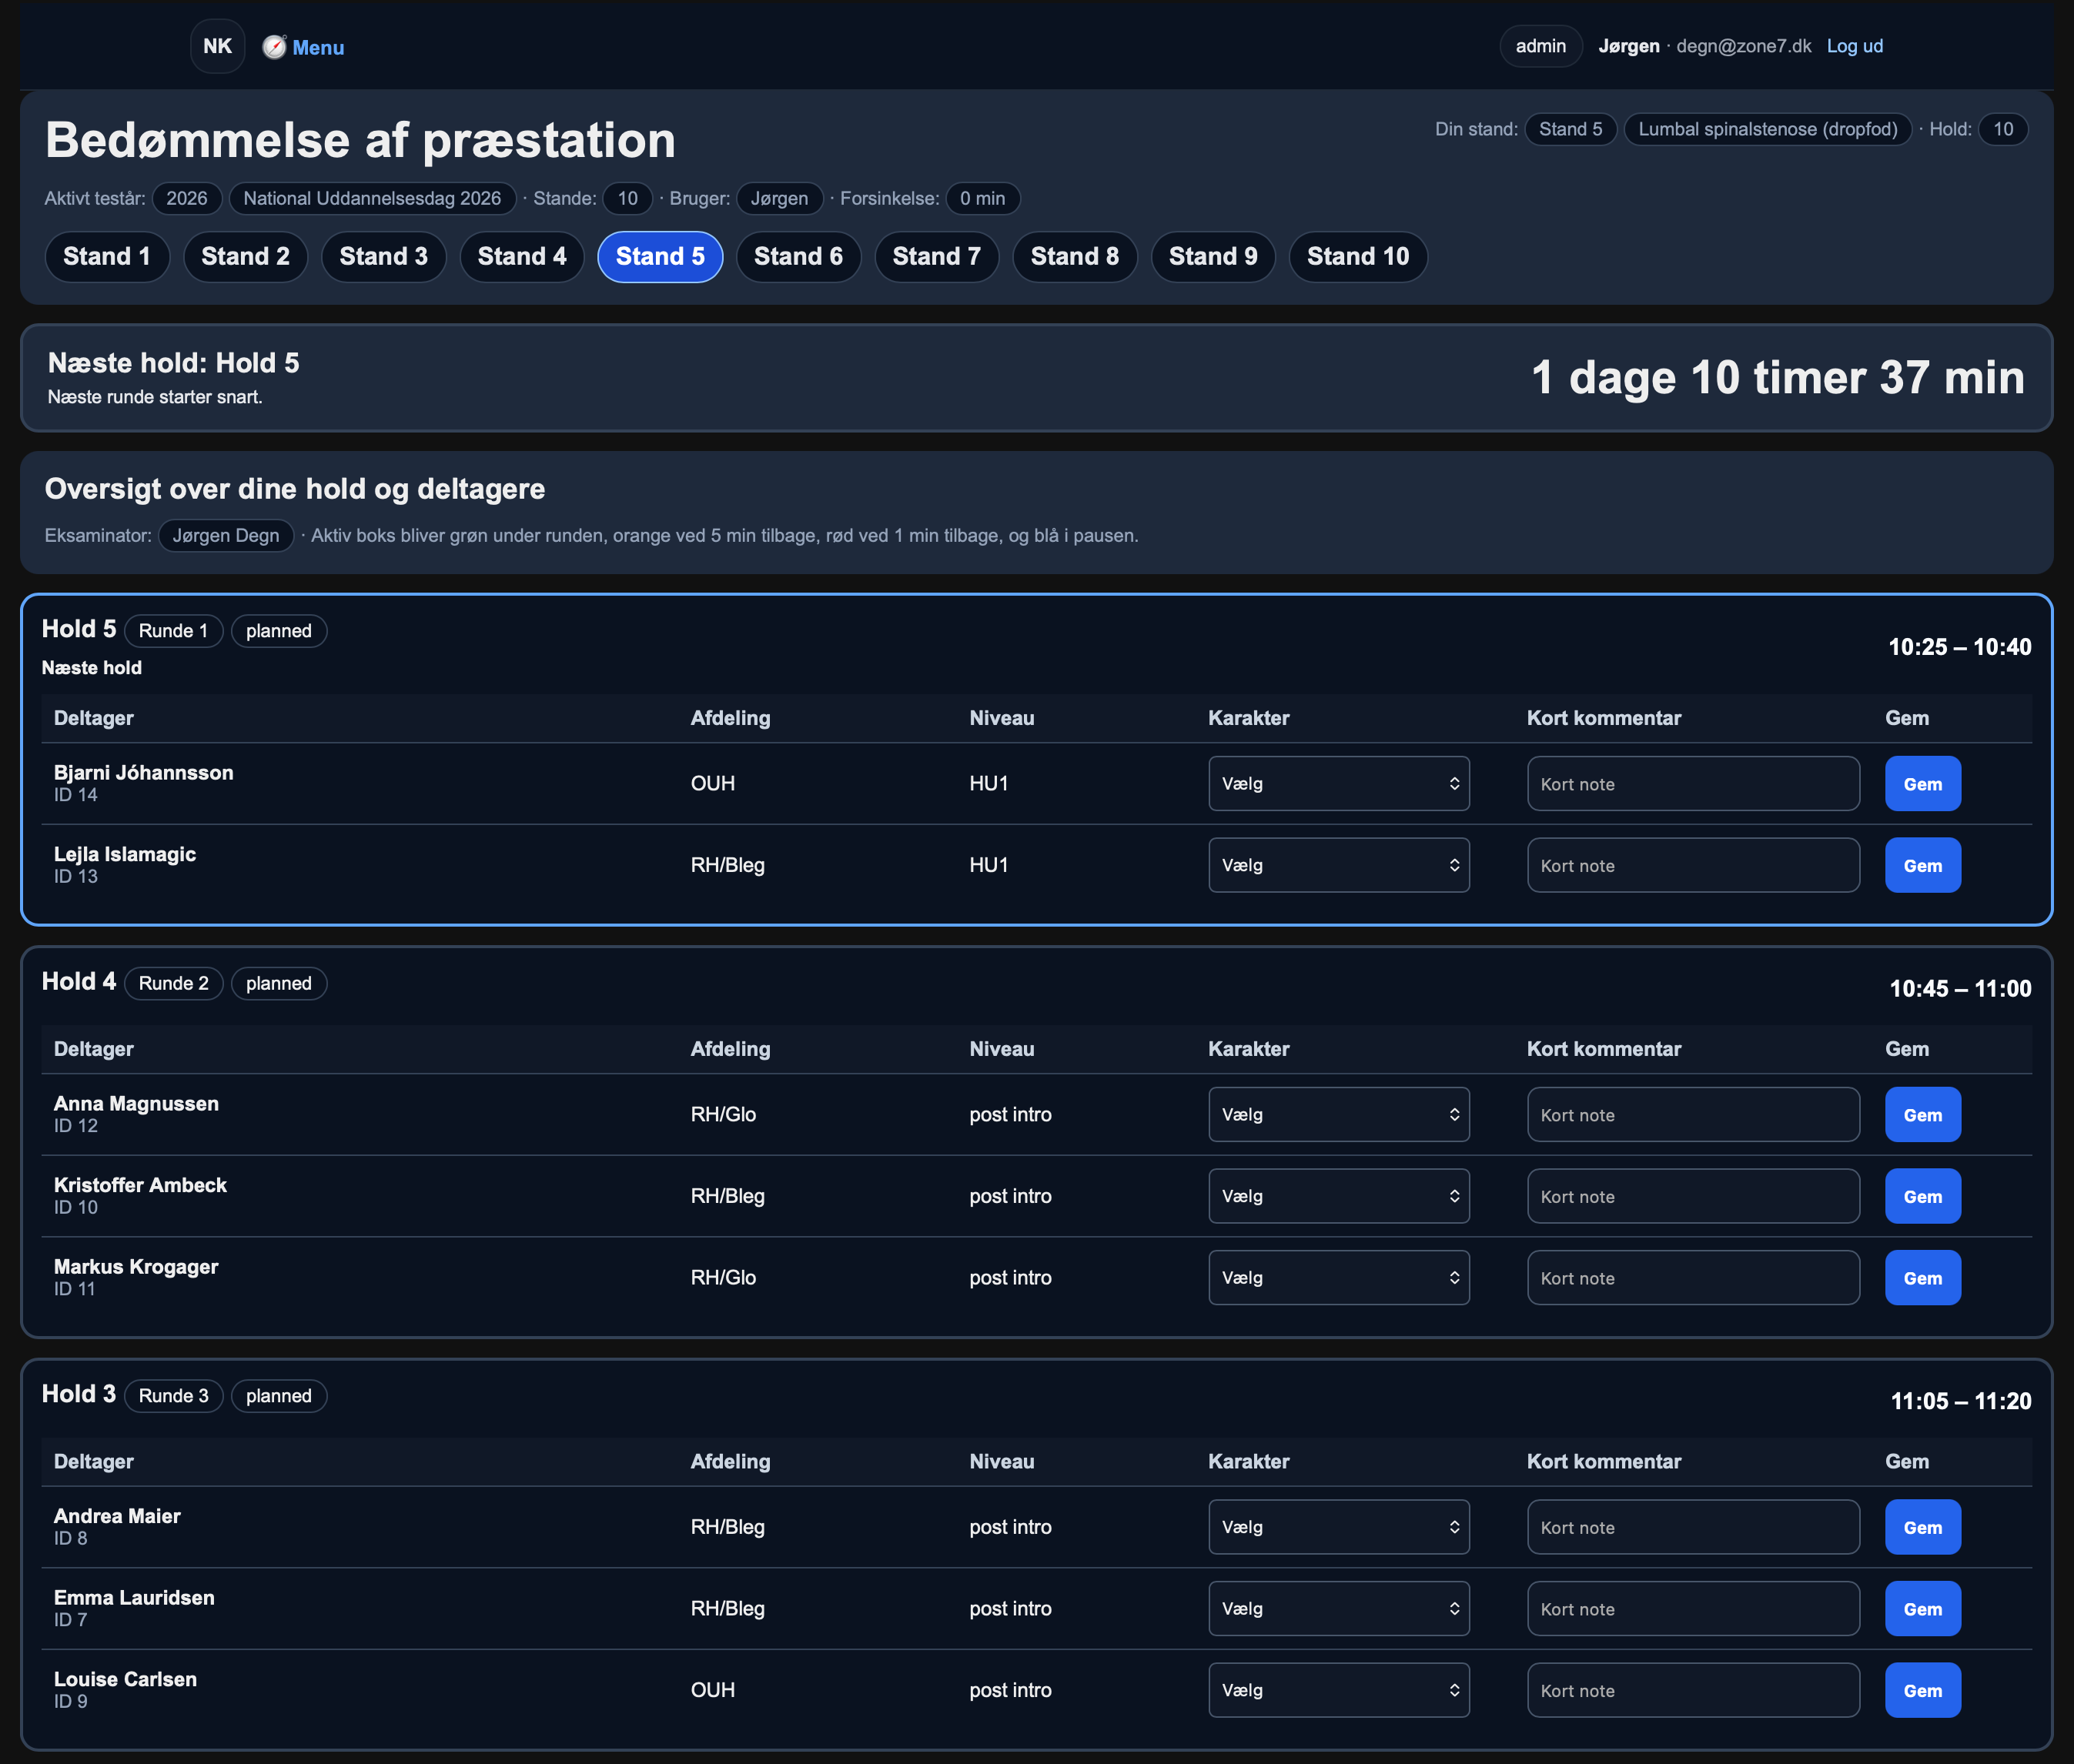Switch to the Stand 7 tab

(x=936, y=257)
